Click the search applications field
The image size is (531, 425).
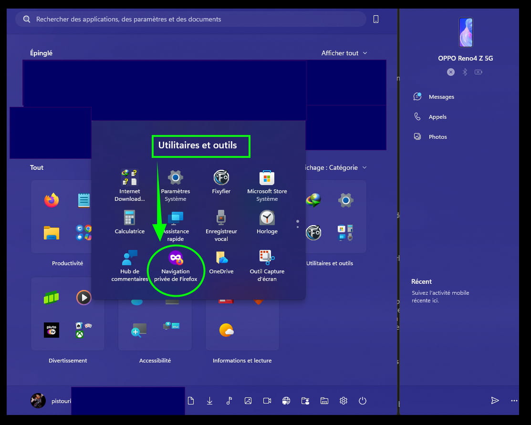[x=191, y=20]
